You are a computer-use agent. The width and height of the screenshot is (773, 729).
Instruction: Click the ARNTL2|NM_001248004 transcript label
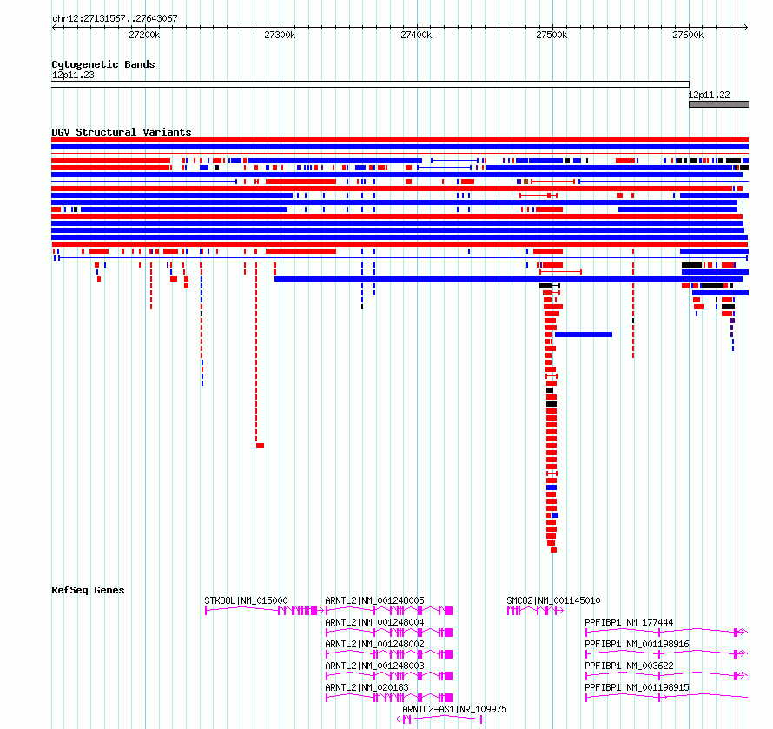[374, 622]
